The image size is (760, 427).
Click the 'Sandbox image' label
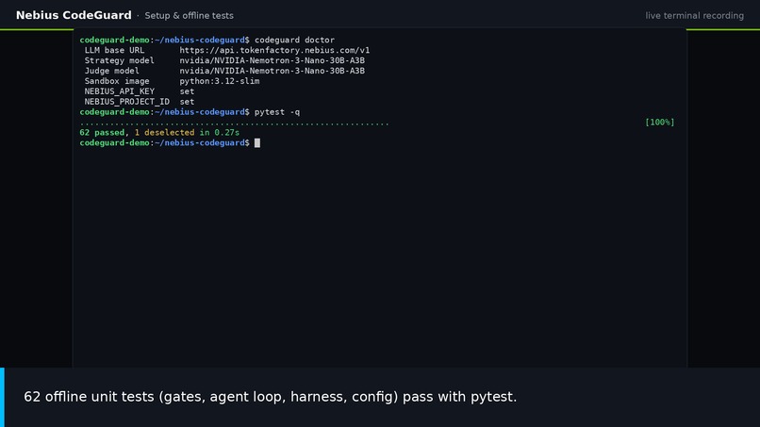[x=117, y=81]
